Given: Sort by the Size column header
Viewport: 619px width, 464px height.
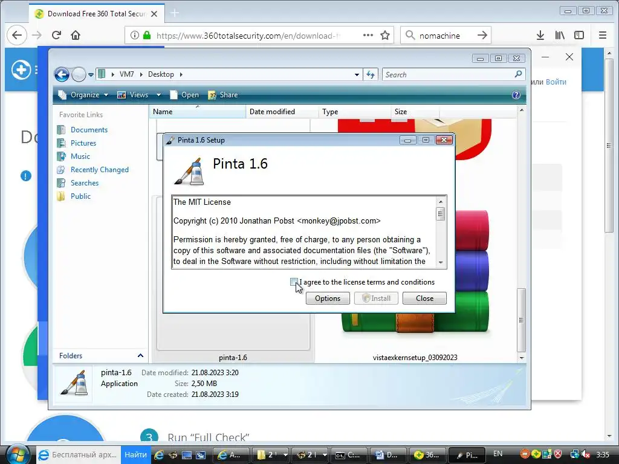Looking at the screenshot, I should pos(415,112).
